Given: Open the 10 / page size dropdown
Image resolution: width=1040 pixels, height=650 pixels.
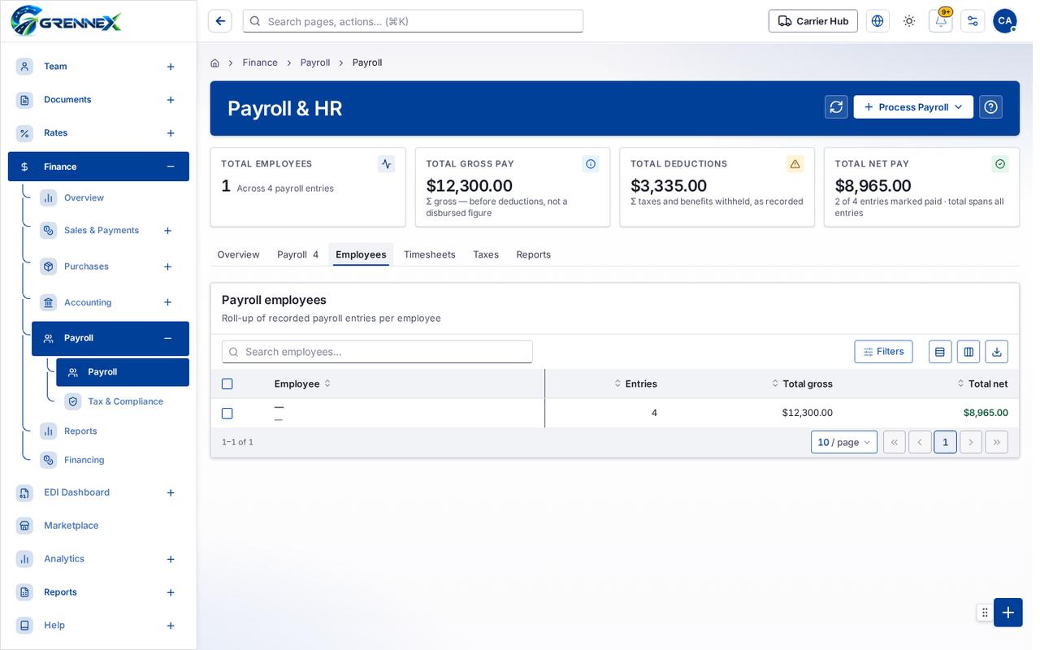Looking at the screenshot, I should pos(844,442).
